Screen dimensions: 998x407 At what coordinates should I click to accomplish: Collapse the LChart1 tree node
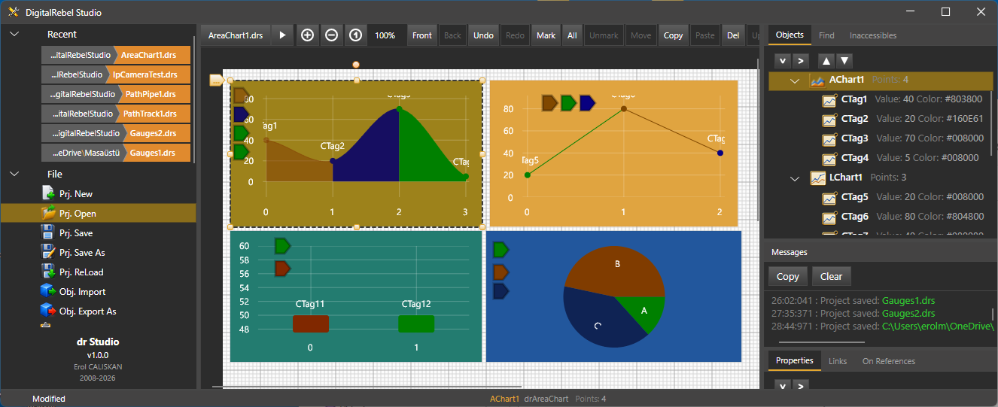pos(795,178)
